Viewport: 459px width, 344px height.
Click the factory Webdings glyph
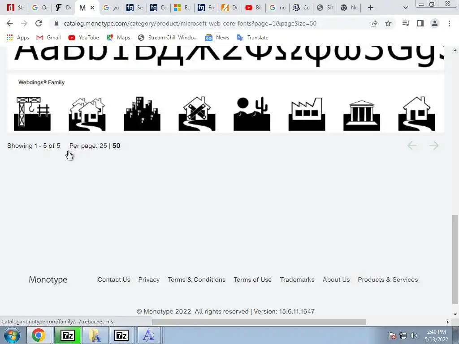pyautogui.click(x=307, y=114)
